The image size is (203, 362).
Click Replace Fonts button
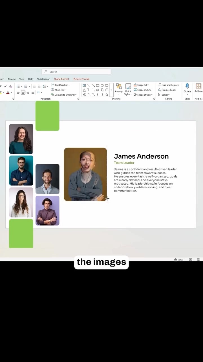click(167, 90)
